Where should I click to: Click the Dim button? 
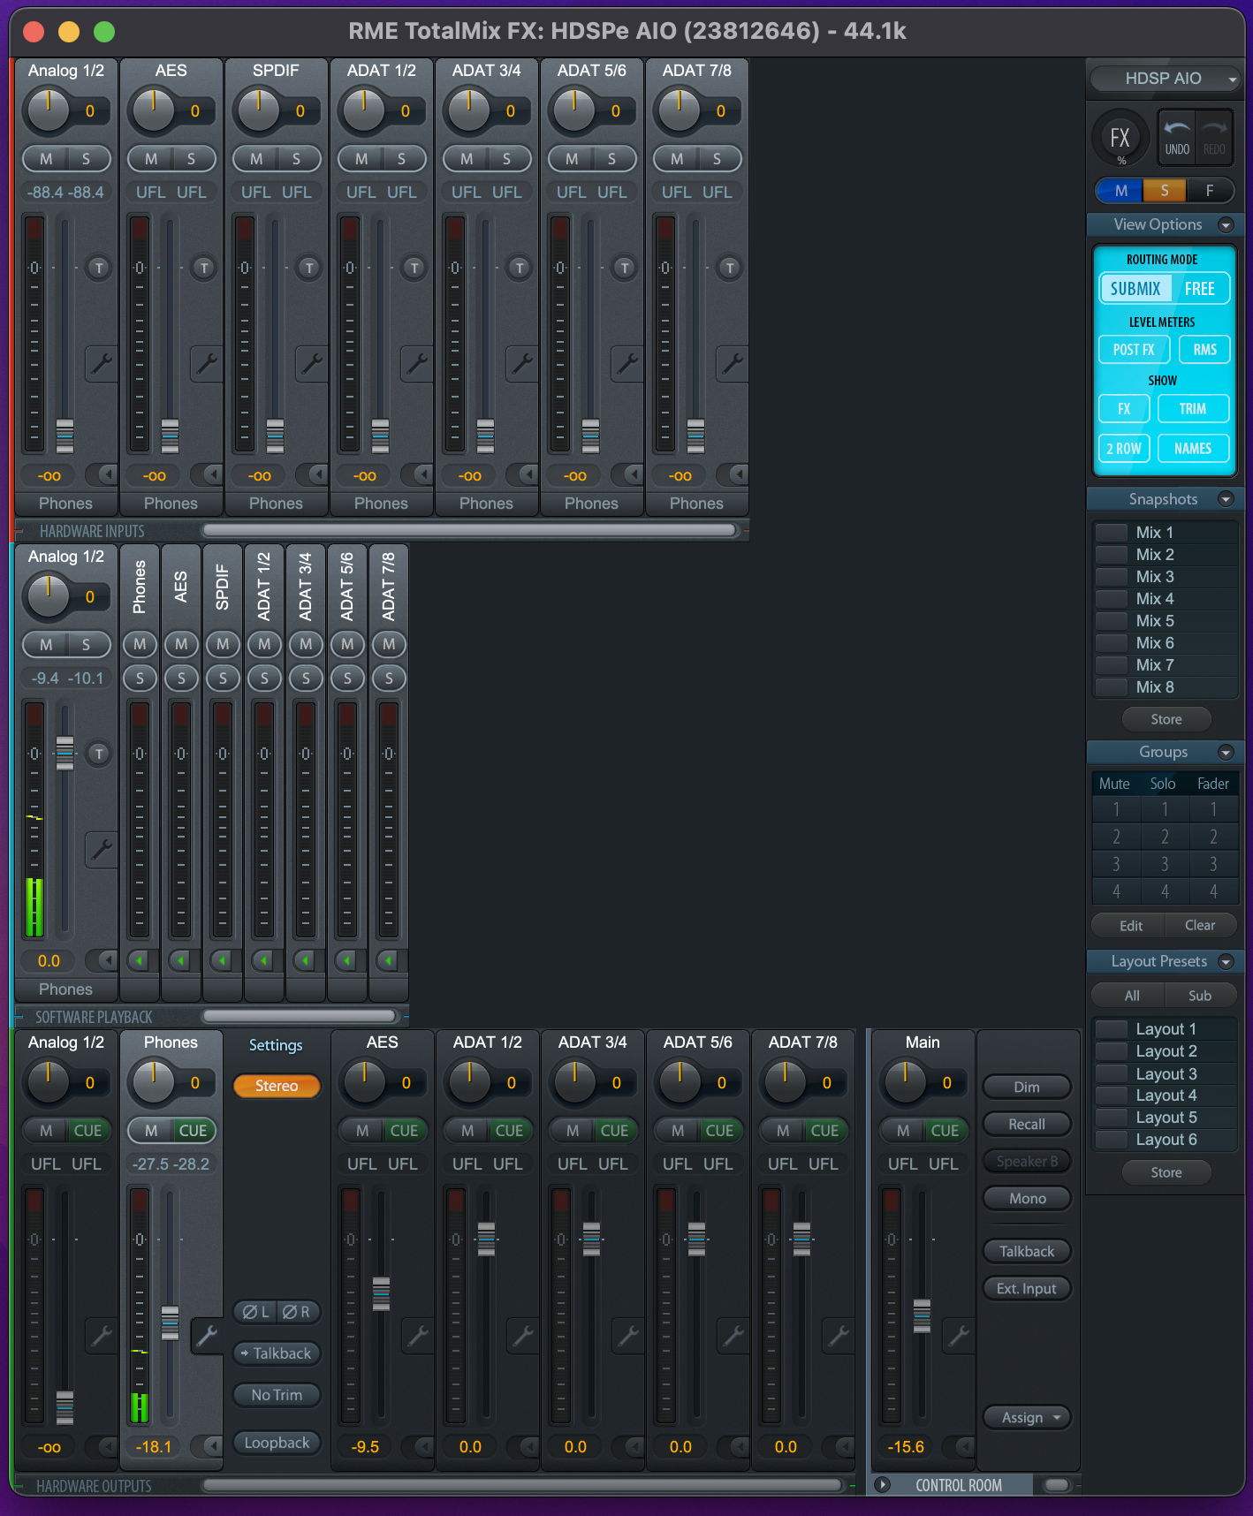pyautogui.click(x=1027, y=1087)
